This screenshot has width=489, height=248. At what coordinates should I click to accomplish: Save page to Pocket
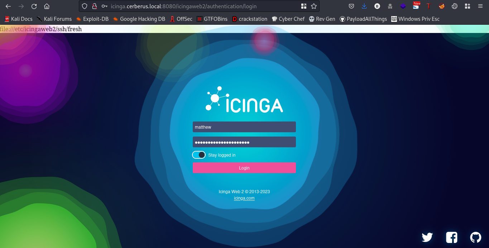click(351, 6)
